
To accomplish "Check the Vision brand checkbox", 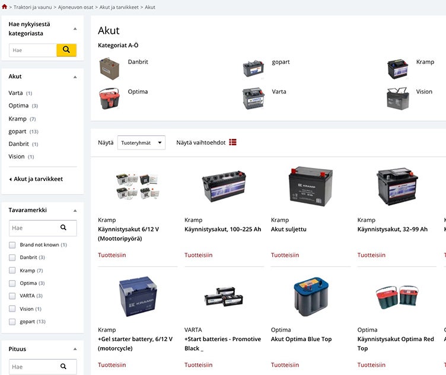I will [x=12, y=309].
